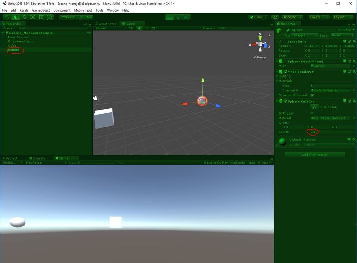
Task: Click the Mesh field object picker circle
Action: pos(353,66)
